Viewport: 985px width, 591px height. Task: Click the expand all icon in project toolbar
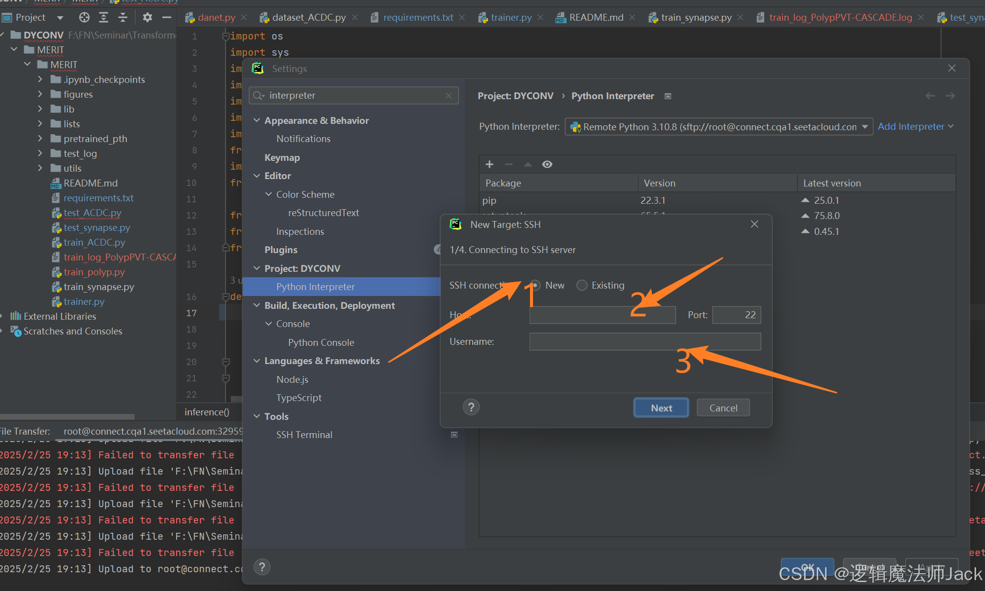104,18
